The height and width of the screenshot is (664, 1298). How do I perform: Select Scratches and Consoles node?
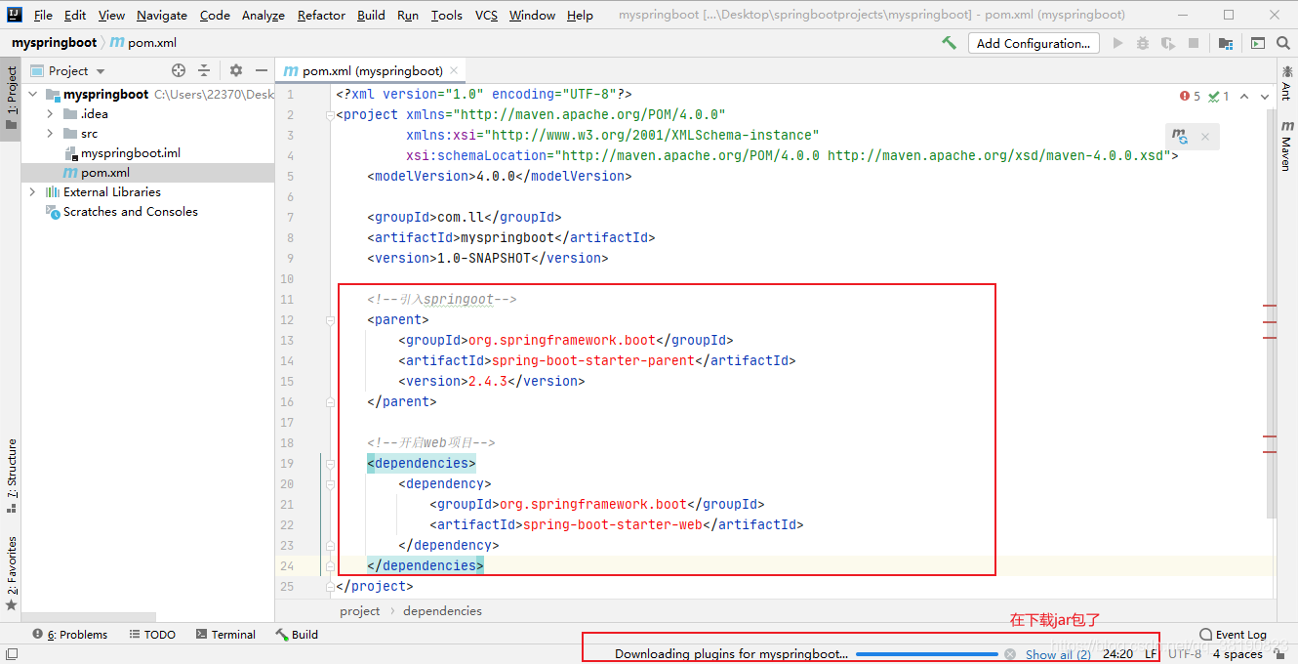point(130,212)
